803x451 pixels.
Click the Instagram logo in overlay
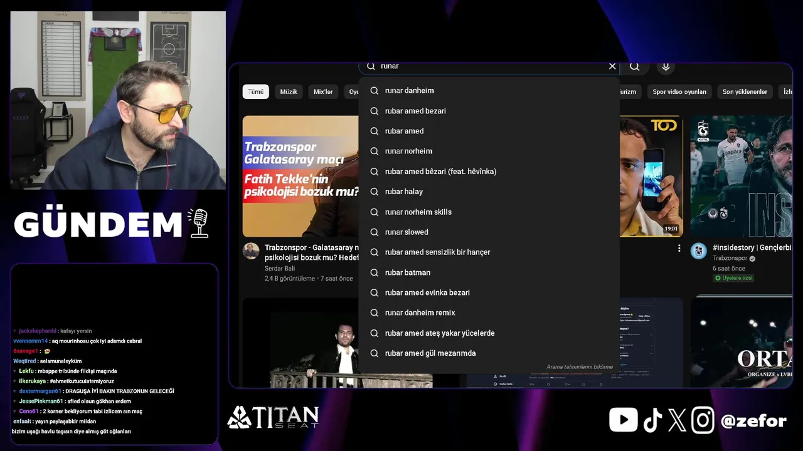pos(703,420)
